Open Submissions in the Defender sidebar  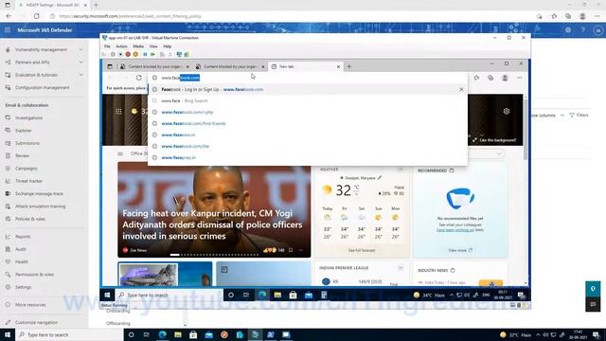[27, 143]
